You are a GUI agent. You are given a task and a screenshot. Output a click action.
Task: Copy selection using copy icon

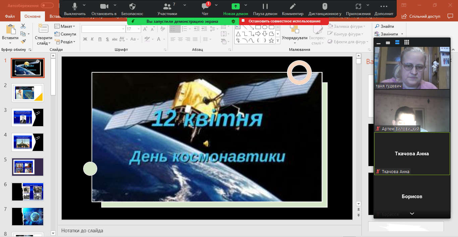23,34
